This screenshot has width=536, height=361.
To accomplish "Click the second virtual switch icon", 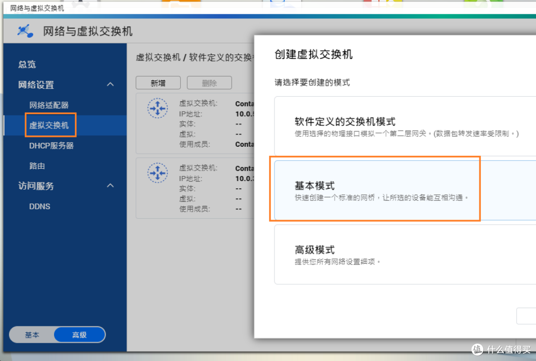I will click(x=158, y=173).
